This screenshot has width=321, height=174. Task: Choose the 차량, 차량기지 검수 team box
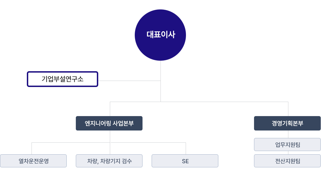pyautogui.click(x=109, y=161)
